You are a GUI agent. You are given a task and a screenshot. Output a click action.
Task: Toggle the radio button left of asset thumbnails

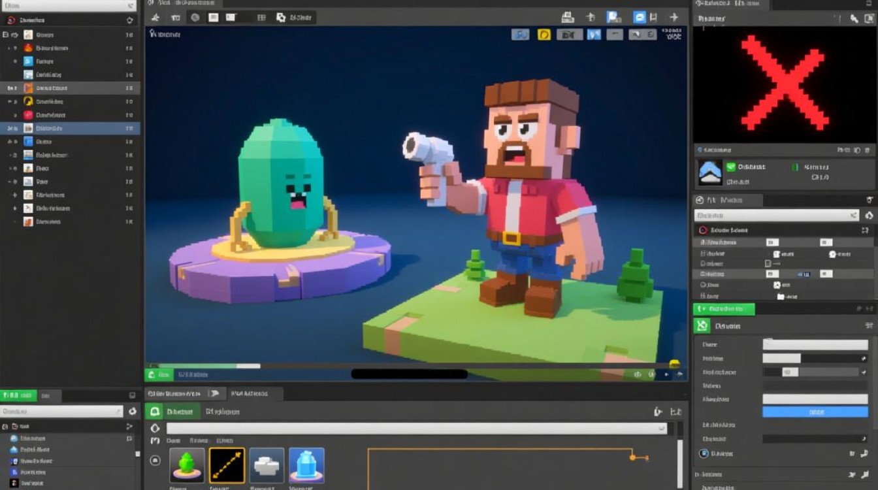(155, 460)
